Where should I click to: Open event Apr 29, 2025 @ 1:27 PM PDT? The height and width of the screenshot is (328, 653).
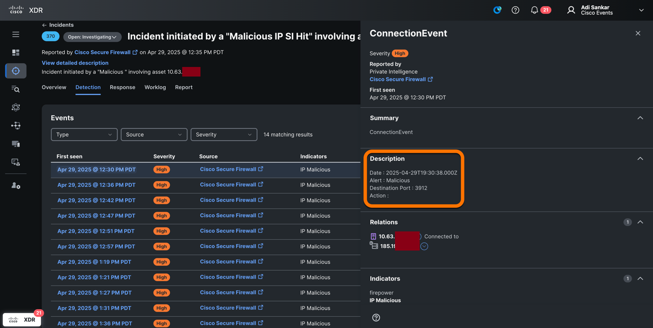pyautogui.click(x=94, y=293)
